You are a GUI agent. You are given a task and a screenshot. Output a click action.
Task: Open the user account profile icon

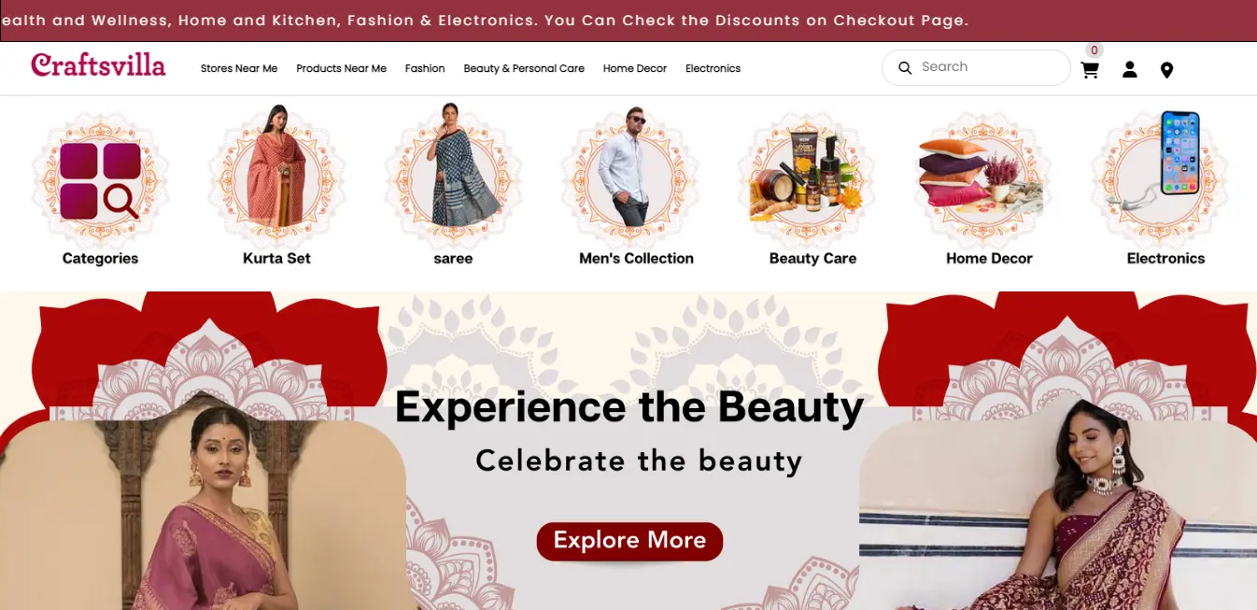tap(1129, 69)
